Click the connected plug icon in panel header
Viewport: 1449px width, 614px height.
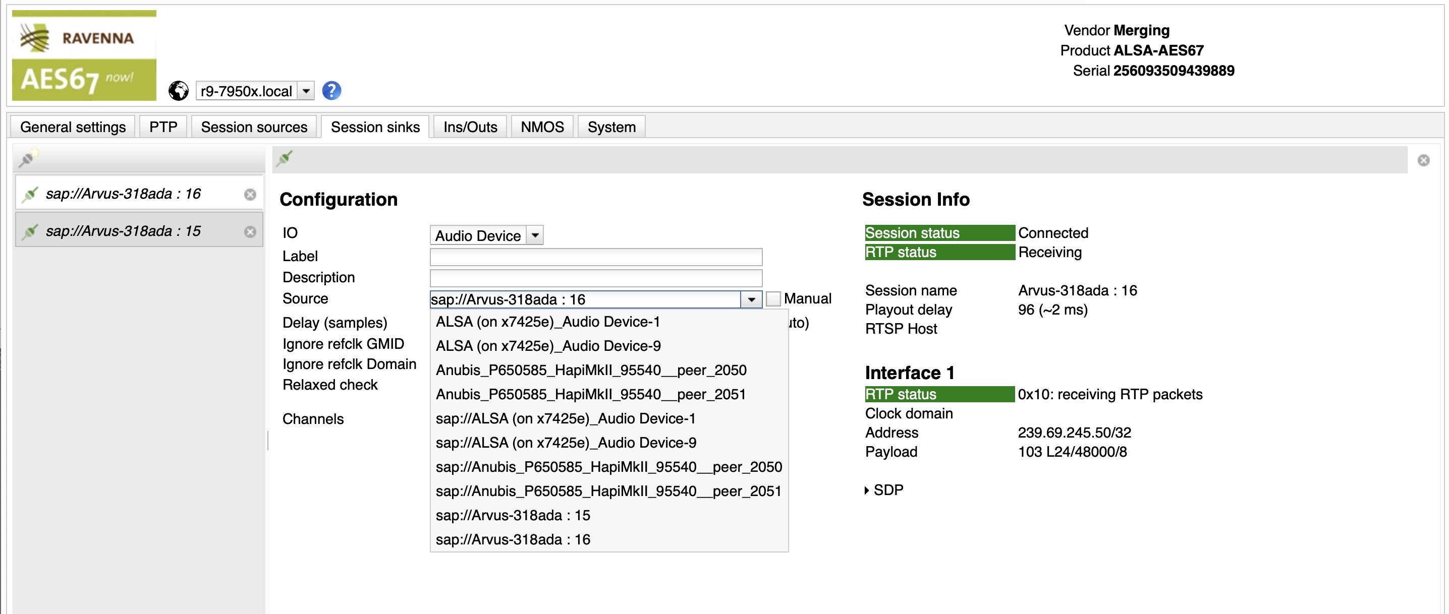[285, 159]
